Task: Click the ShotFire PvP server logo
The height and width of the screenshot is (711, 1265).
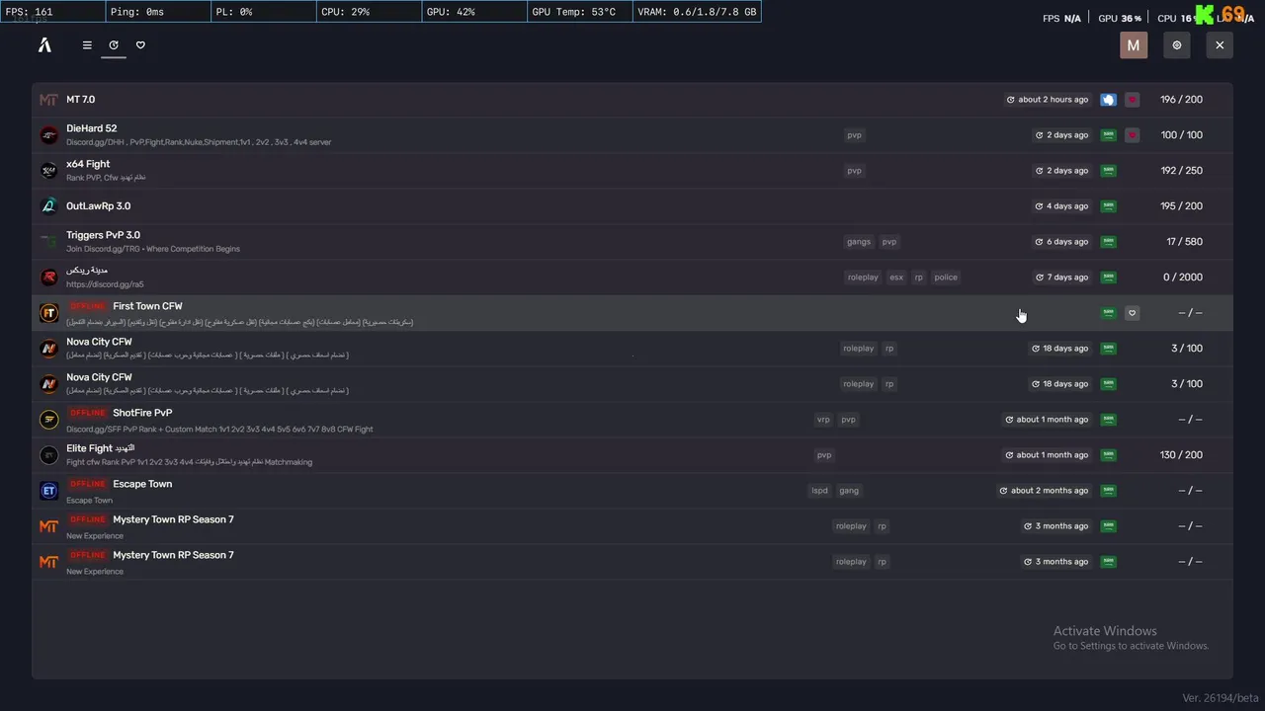Action: pos(48,420)
